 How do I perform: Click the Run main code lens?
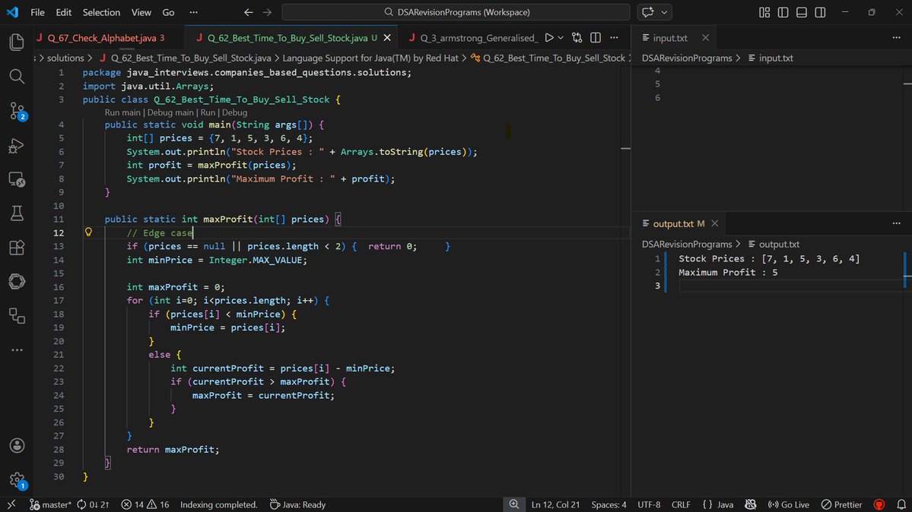122,112
